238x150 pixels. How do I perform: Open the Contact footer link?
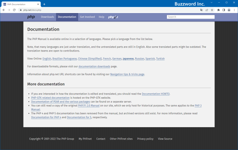(x=101, y=139)
